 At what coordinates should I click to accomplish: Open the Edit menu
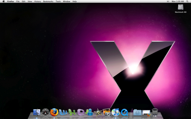pos(24,1)
